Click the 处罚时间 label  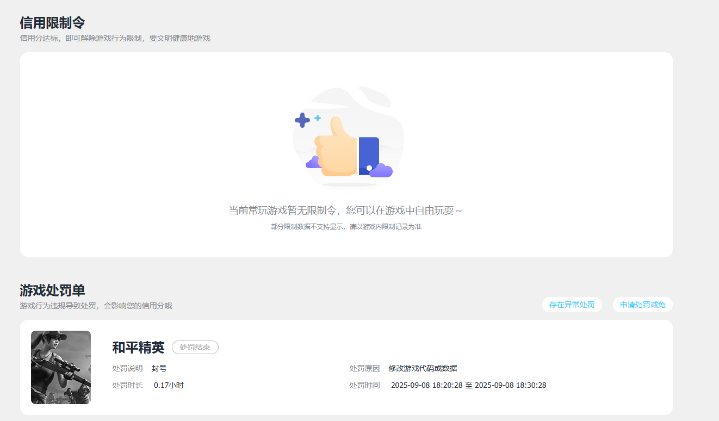click(x=364, y=385)
